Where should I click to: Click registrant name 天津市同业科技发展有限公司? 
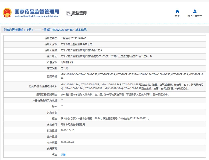click(x=76, y=44)
